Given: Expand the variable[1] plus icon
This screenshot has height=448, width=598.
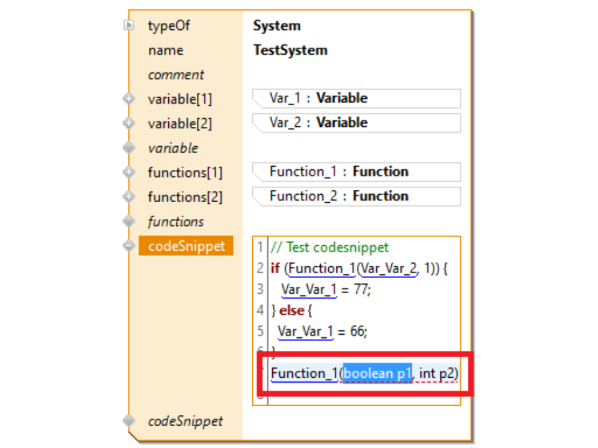Looking at the screenshot, I should (129, 99).
